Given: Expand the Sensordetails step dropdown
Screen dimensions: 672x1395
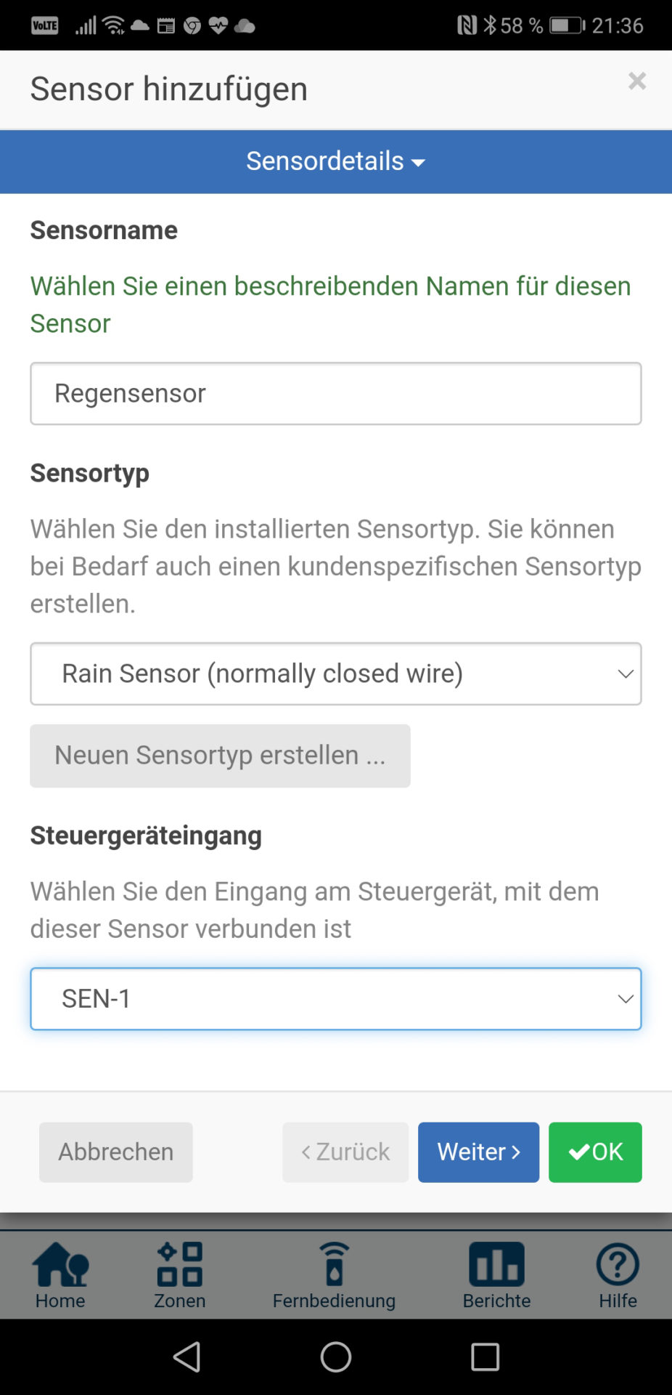Looking at the screenshot, I should (336, 161).
